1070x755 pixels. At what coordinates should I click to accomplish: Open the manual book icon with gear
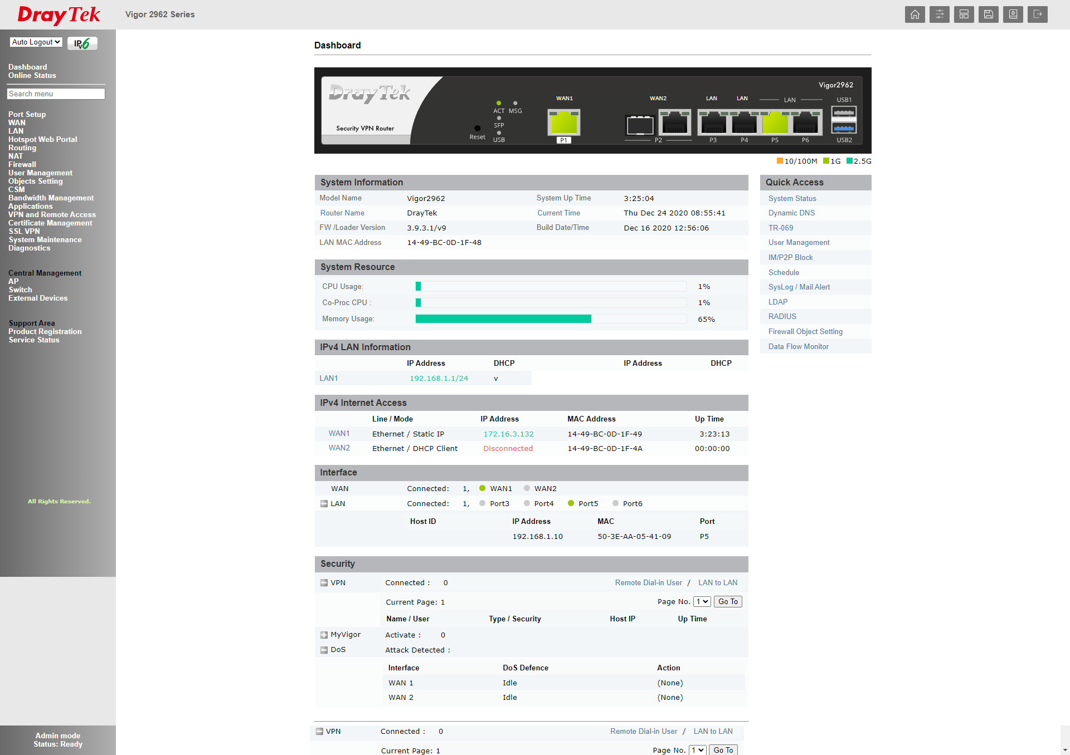point(1013,14)
